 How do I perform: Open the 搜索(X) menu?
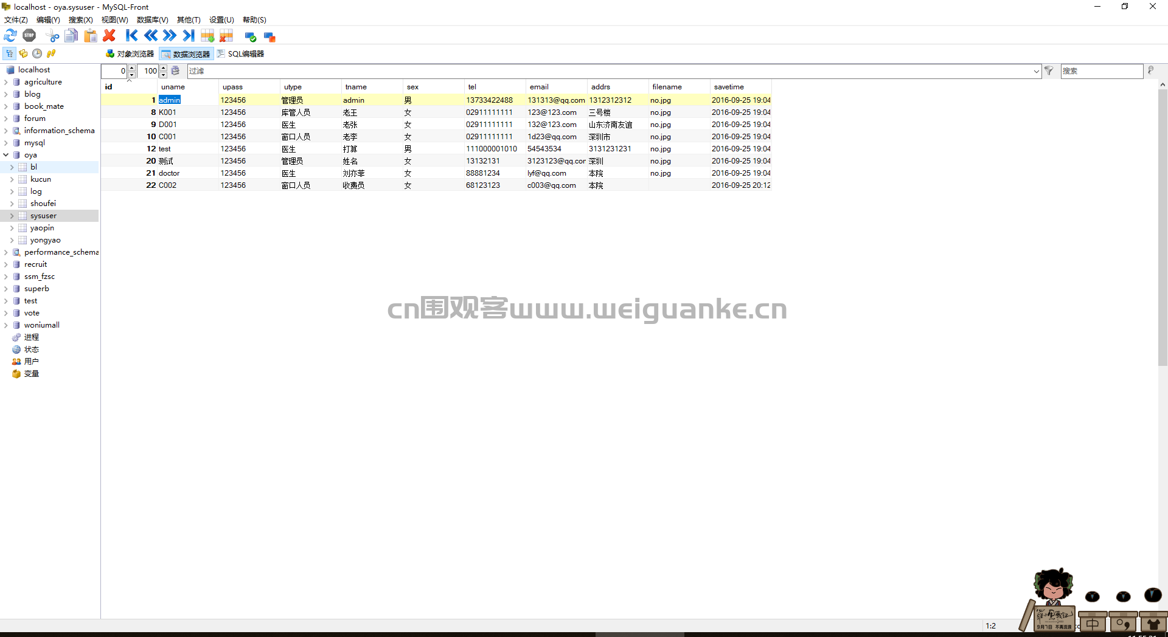(80, 19)
